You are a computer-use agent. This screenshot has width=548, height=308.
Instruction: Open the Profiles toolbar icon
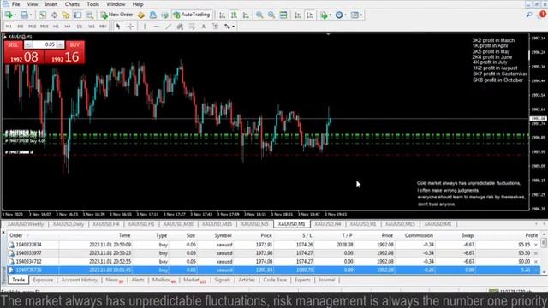coord(24,15)
